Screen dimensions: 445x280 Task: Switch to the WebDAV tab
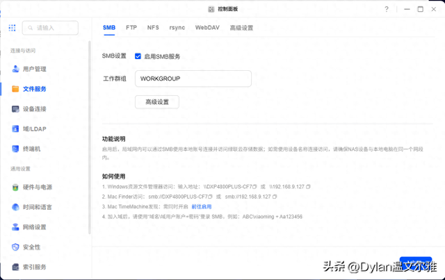pyautogui.click(x=207, y=28)
